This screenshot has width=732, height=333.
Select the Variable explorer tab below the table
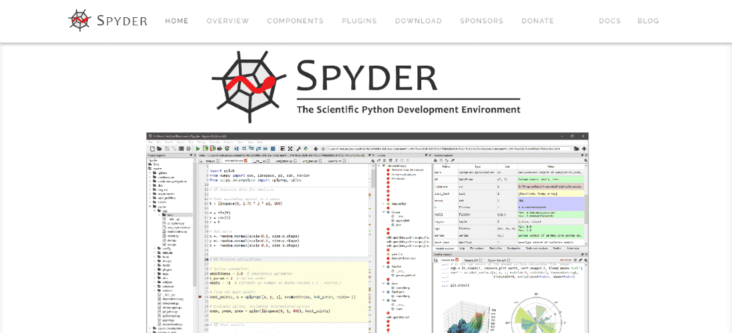click(445, 249)
